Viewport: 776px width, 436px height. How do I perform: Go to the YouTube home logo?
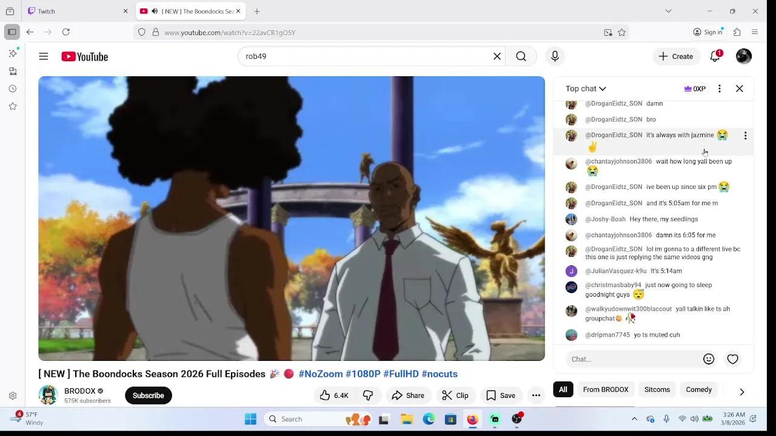[84, 56]
